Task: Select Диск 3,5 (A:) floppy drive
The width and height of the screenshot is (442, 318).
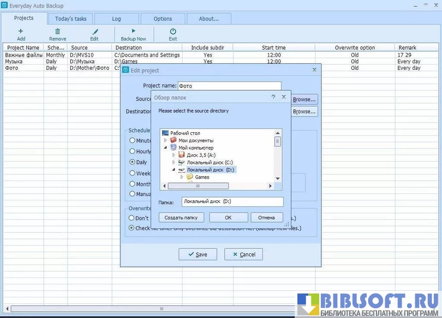Action: coord(182,155)
